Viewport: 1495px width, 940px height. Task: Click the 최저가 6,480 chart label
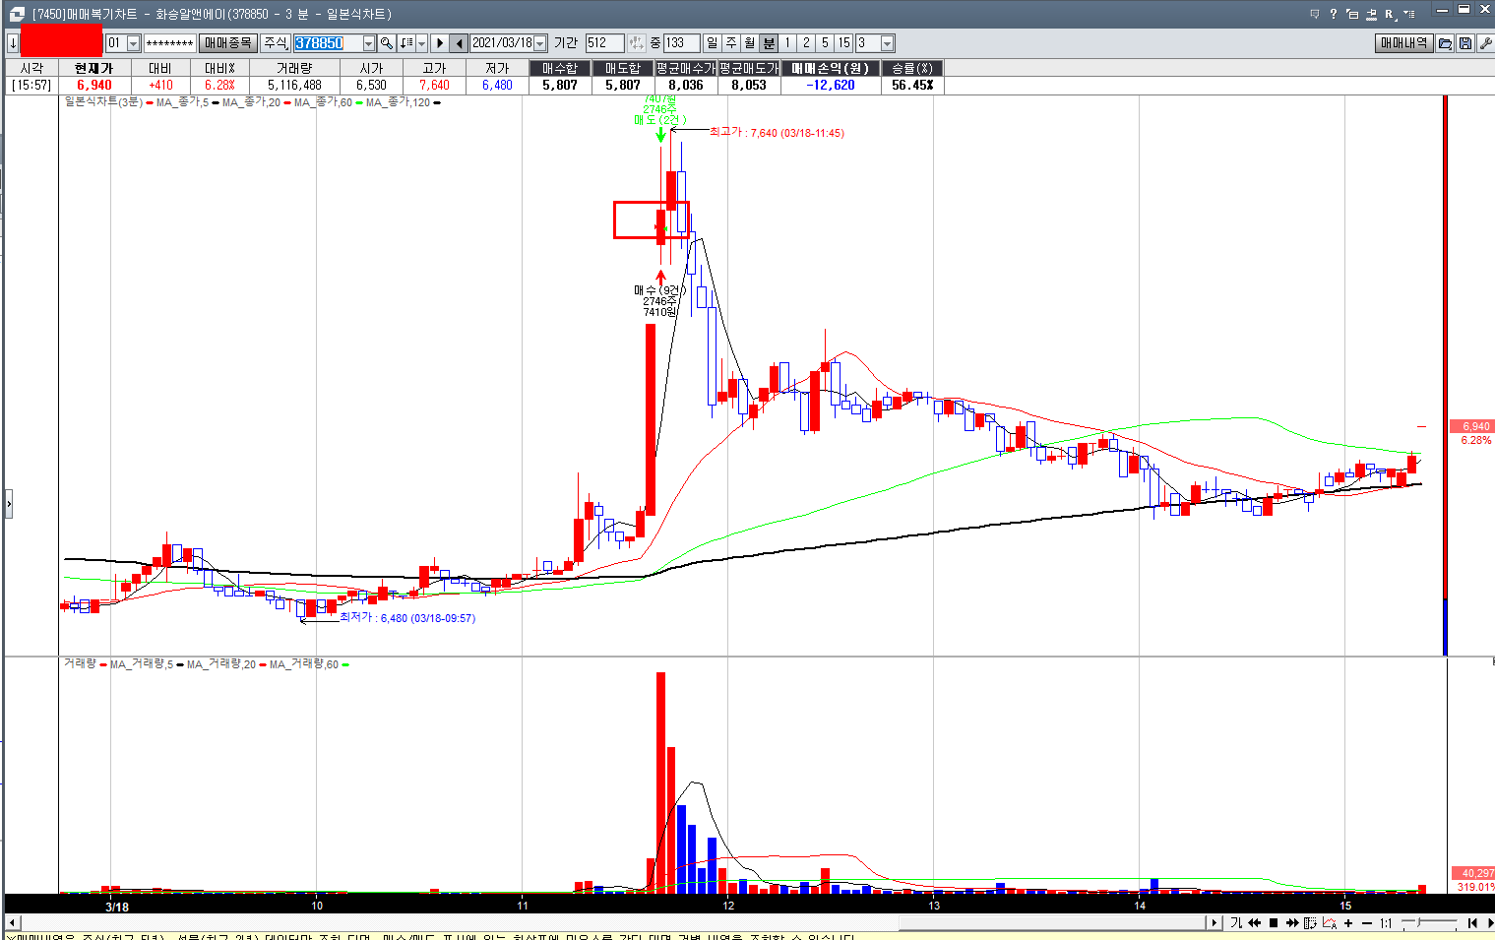pyautogui.click(x=407, y=617)
